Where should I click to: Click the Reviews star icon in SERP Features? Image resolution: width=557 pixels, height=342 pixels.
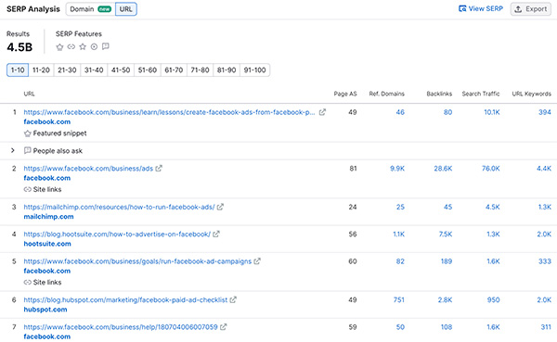(83, 46)
